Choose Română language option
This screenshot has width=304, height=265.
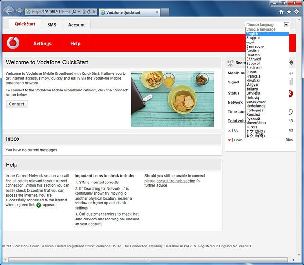pos(267,115)
